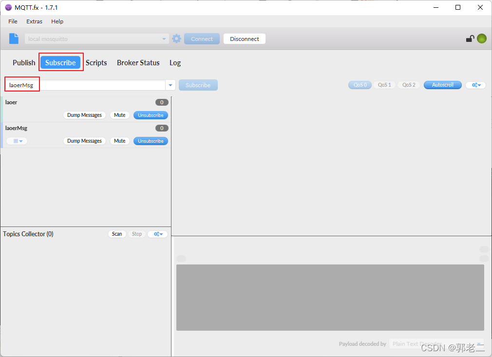This screenshot has height=357, width=492.
Task: Select QoS 2 option
Action: click(409, 85)
